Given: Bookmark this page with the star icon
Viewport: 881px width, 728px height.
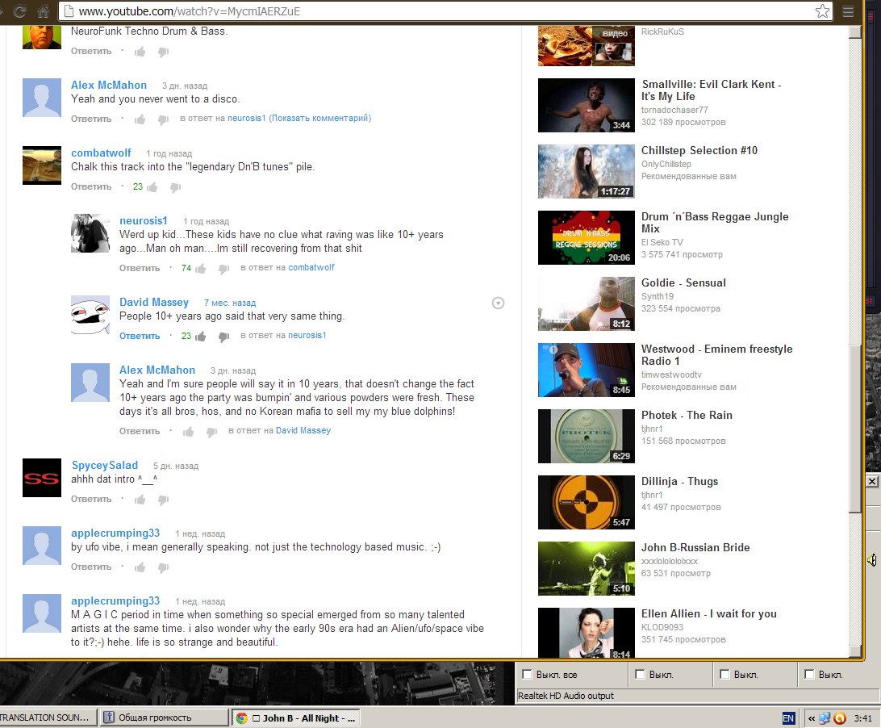Looking at the screenshot, I should pos(822,11).
